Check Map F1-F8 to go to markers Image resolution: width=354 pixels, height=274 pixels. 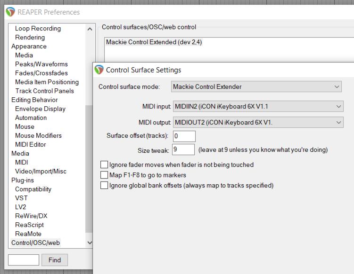click(x=104, y=175)
